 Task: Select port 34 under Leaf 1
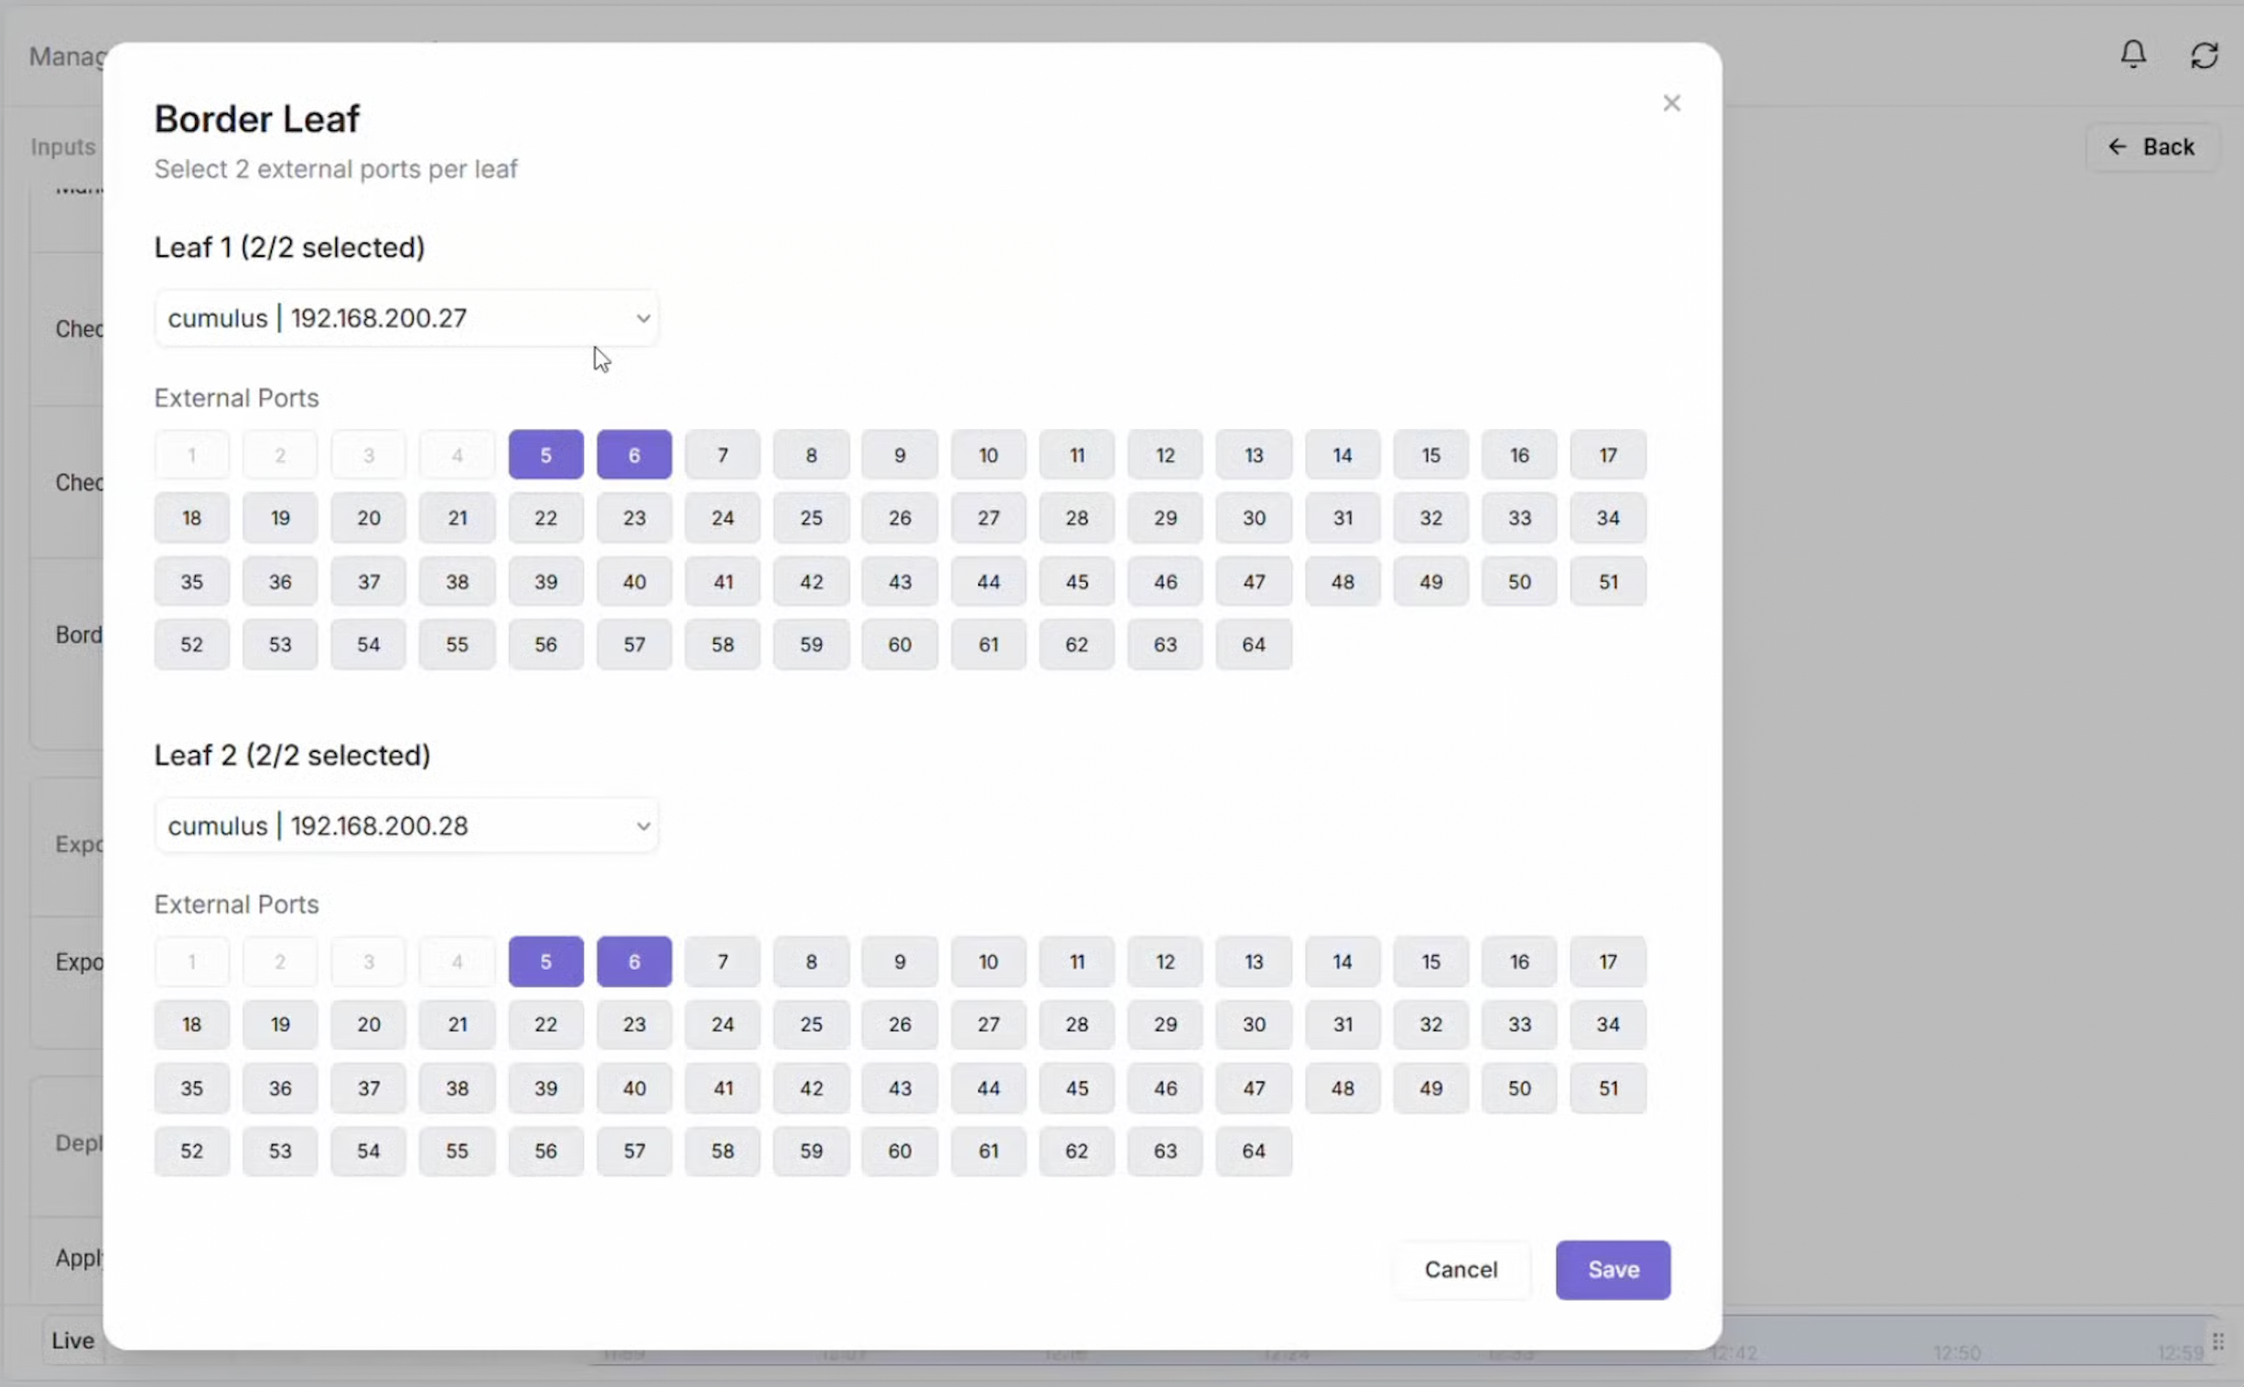[x=1607, y=518]
